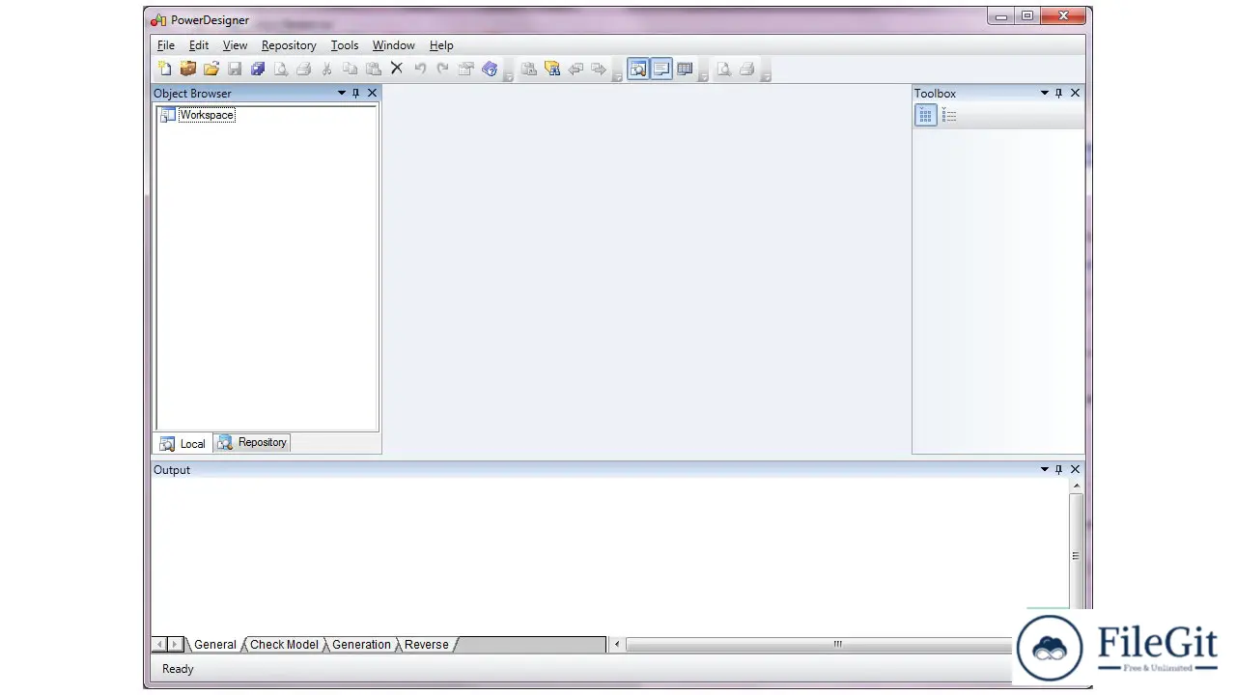Click output tabs scroll-left arrow
1236x695 pixels.
click(x=159, y=644)
